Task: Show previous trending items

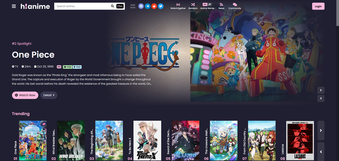Action: (321, 151)
